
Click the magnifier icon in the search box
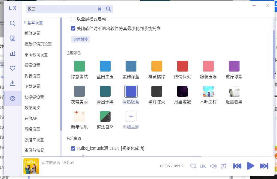pyautogui.click(x=109, y=9)
